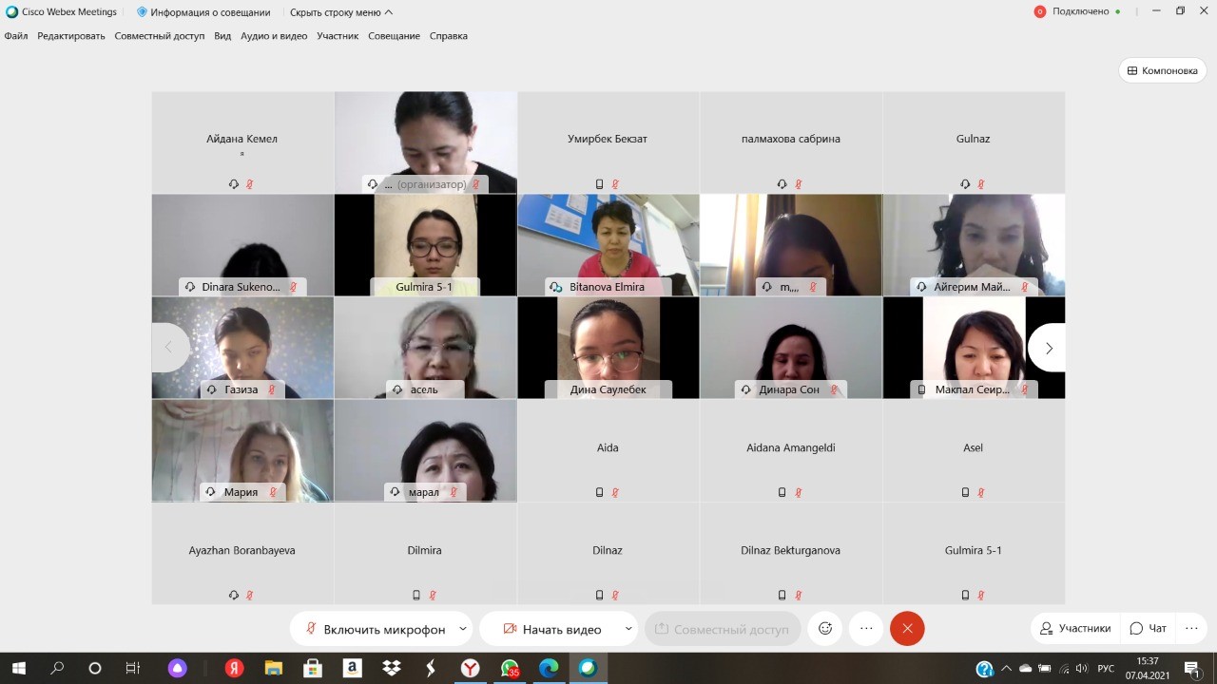Go to previous page of video grid

click(x=169, y=348)
